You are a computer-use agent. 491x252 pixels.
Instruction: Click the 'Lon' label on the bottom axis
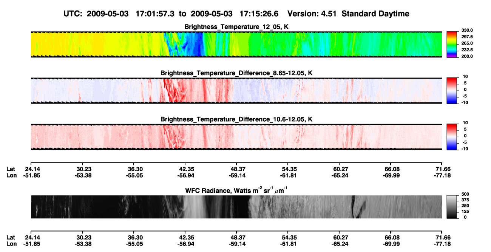point(12,244)
